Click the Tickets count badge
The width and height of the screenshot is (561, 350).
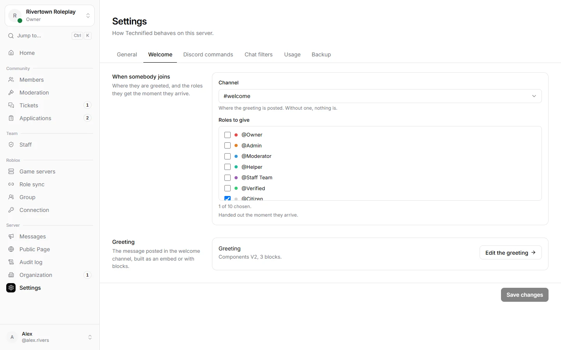(87, 105)
